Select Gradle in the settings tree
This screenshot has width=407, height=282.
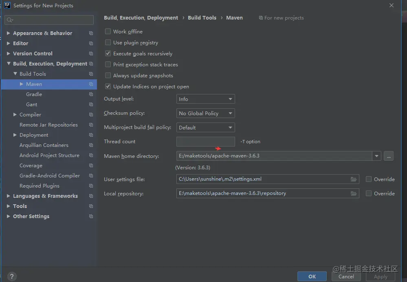point(34,94)
